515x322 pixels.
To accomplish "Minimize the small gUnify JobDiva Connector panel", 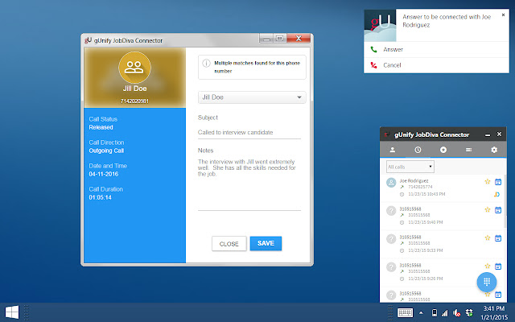I will (488, 134).
